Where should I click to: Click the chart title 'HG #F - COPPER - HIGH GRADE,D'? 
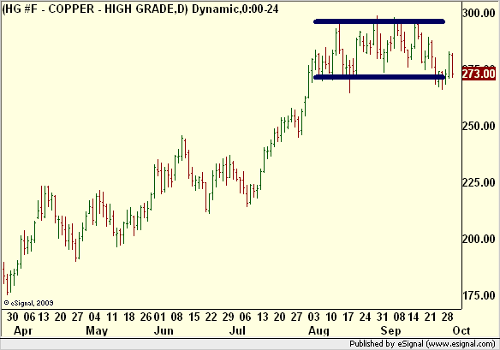tap(95, 9)
